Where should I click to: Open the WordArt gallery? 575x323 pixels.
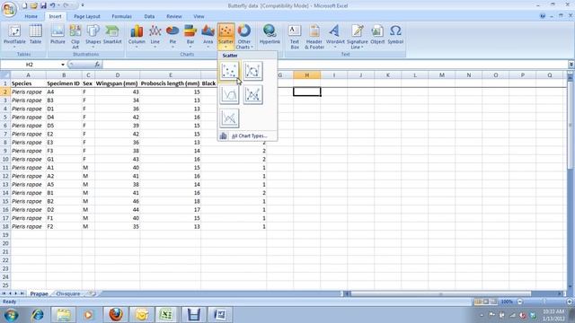335,37
